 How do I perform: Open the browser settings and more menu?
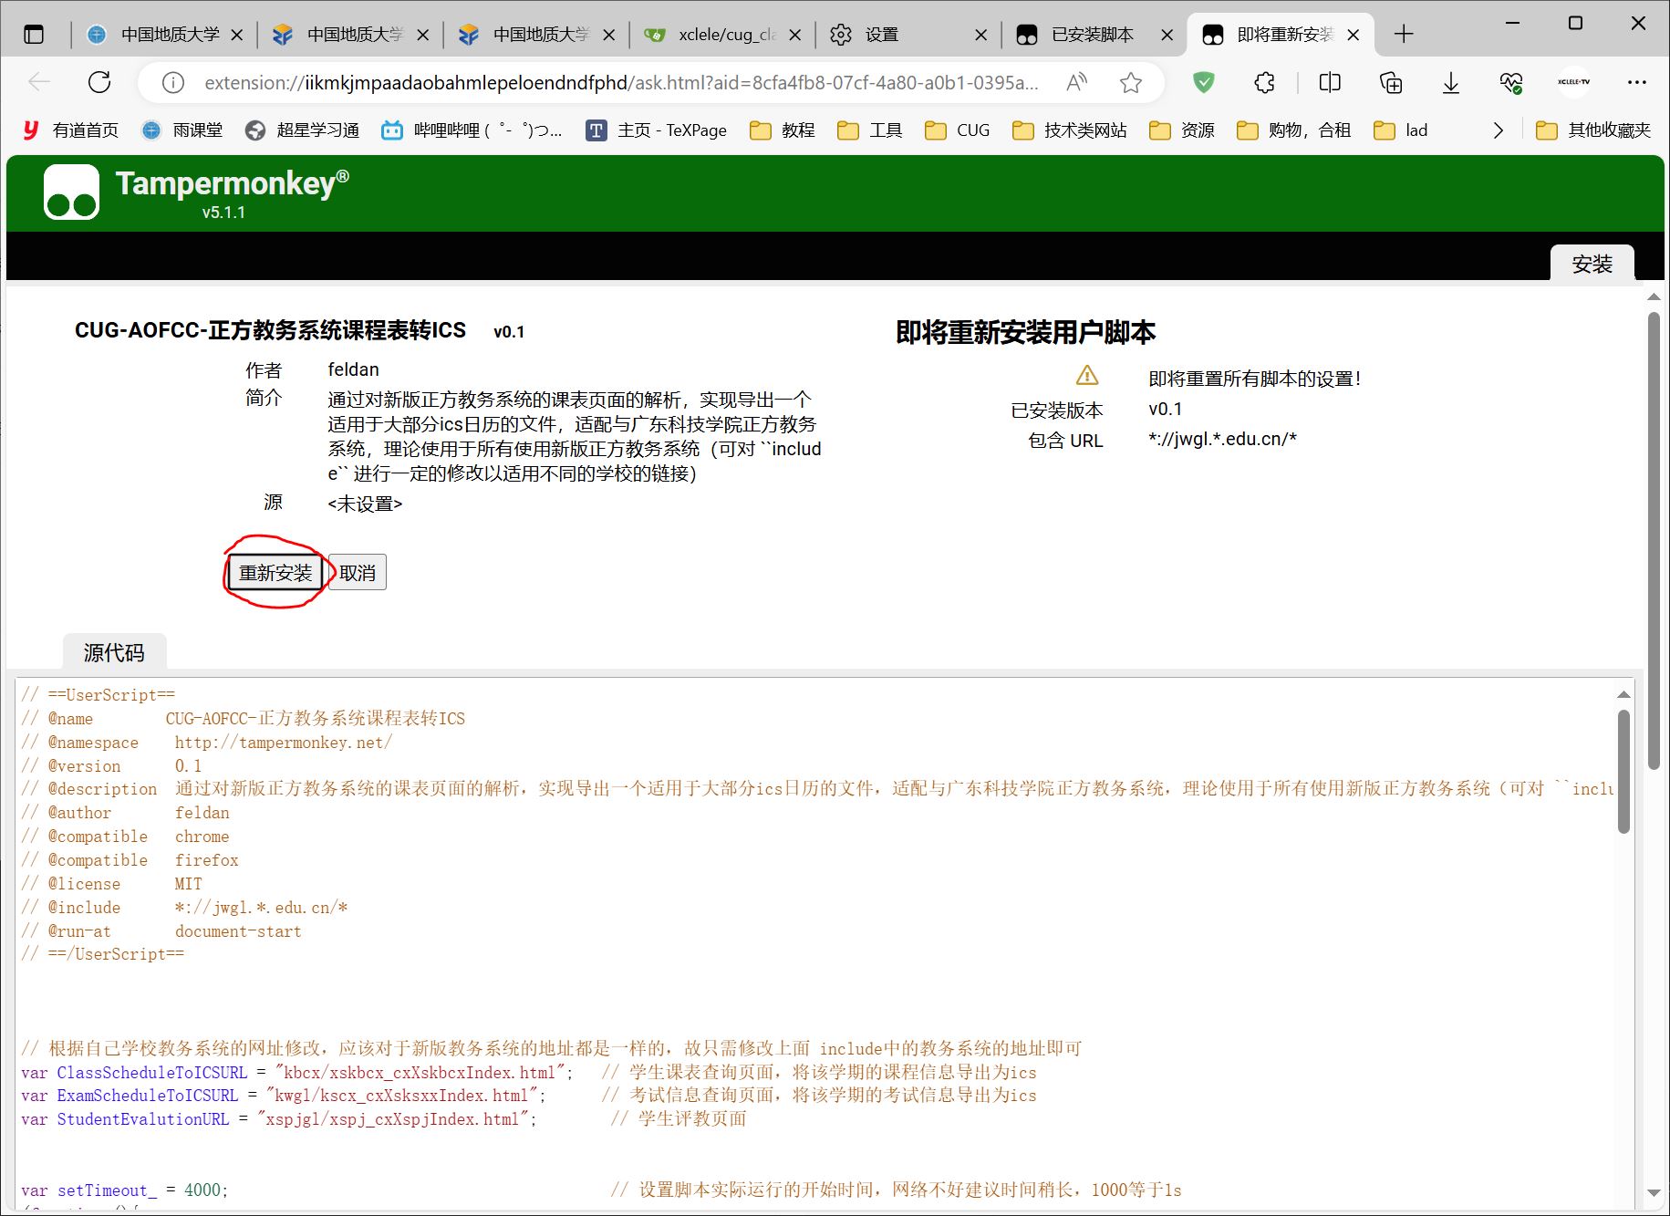click(1637, 82)
